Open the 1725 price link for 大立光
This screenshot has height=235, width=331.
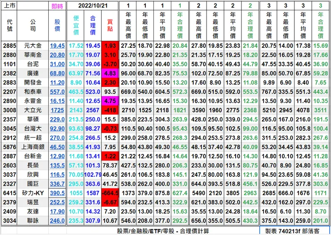click(57, 110)
